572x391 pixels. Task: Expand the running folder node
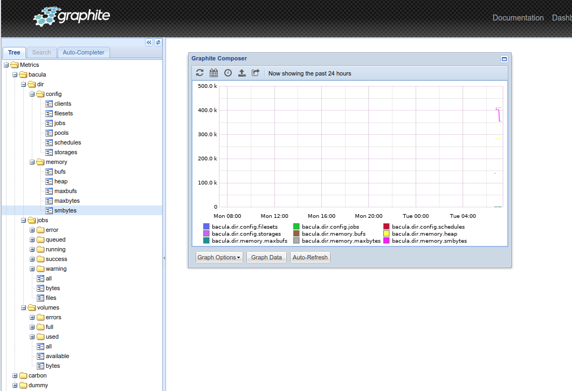pos(32,249)
